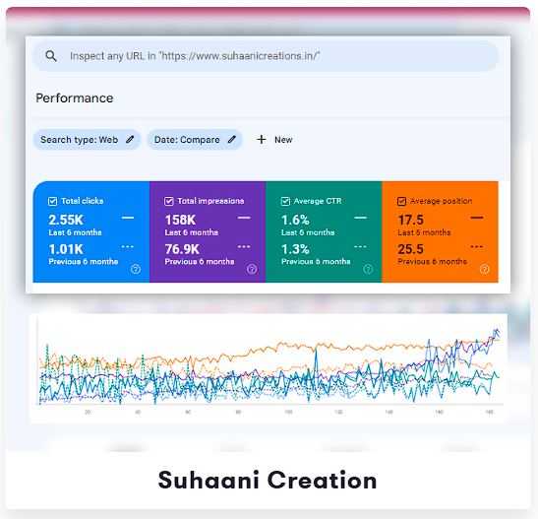Screen dimensions: 538x519
Task: Edit pencil icon on Search type: Web
Action: (130, 140)
